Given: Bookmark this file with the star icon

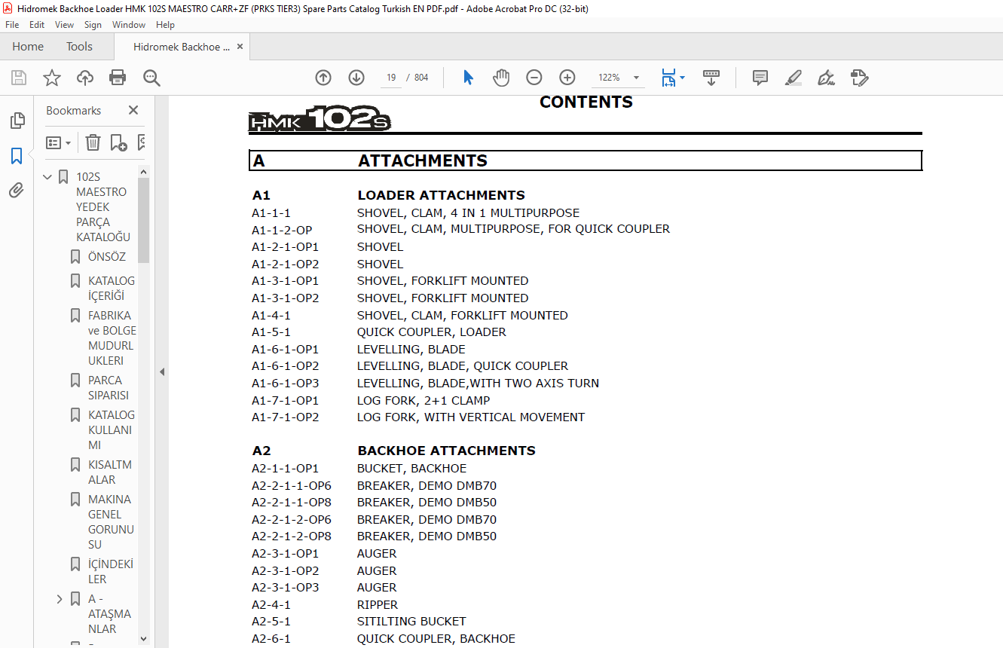Looking at the screenshot, I should (51, 78).
